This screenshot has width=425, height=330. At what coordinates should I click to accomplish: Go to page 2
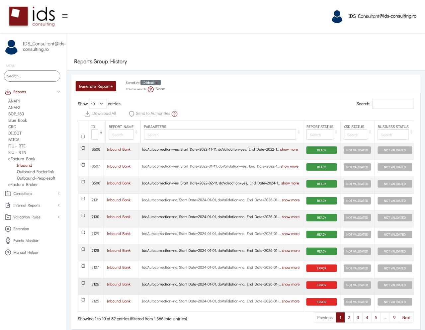tap(349, 317)
